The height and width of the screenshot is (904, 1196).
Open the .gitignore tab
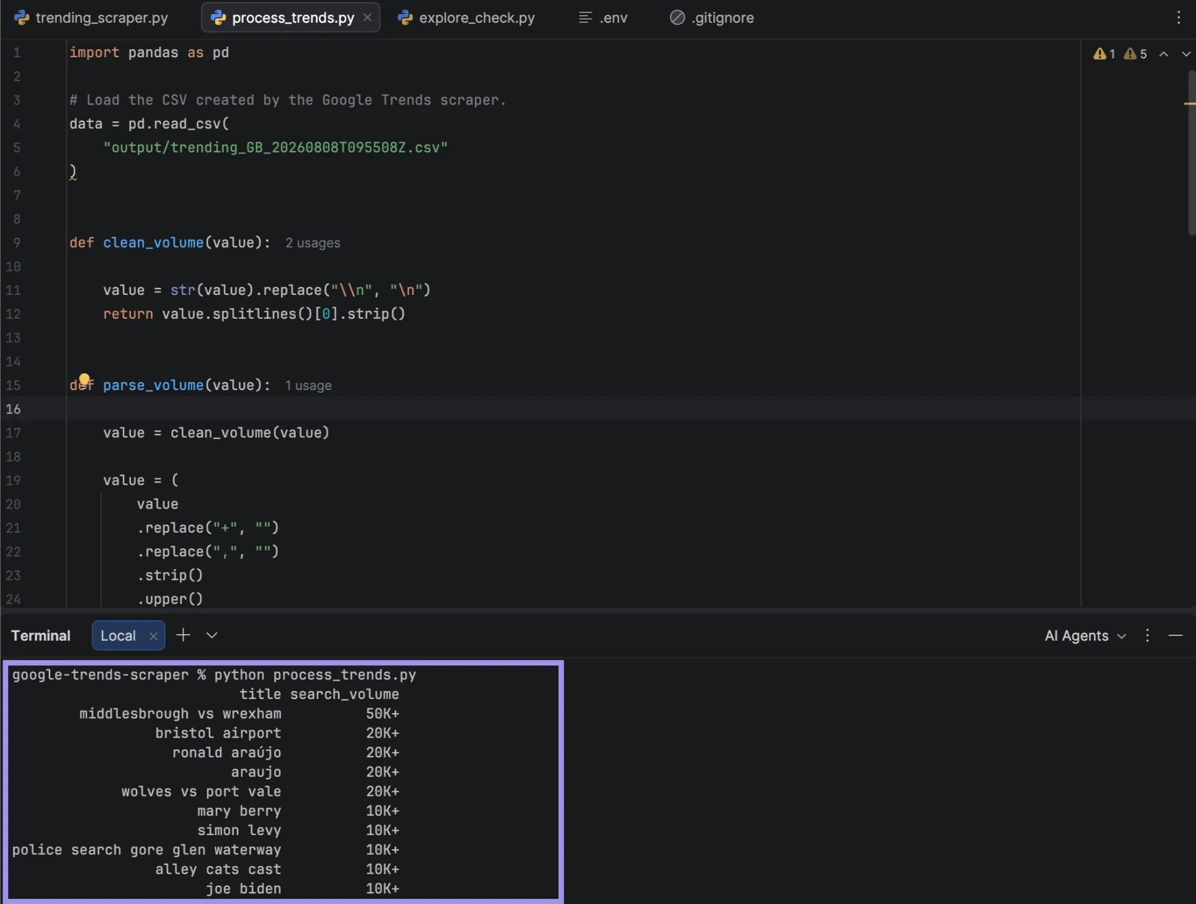pos(712,18)
